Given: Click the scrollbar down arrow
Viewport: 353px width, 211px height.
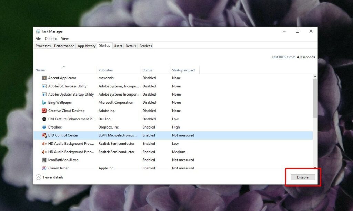Looking at the screenshot, I should 315,168.
